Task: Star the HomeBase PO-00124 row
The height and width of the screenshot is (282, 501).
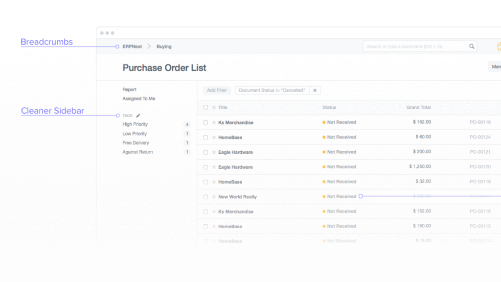Action: [214, 138]
